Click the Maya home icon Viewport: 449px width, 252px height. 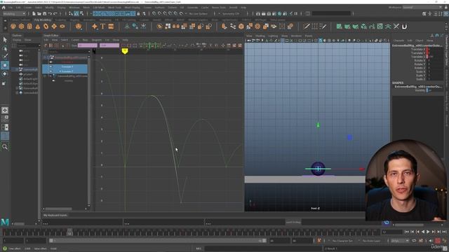coord(4,8)
